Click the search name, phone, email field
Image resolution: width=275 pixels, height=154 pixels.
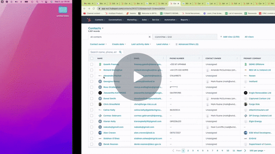[x=104, y=52]
